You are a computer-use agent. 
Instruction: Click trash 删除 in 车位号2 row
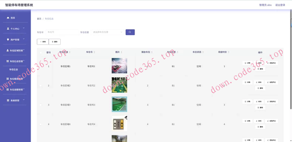pos(260,88)
